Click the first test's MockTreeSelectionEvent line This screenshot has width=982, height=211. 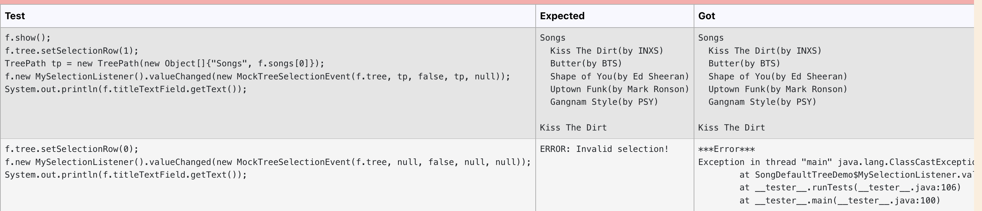pyautogui.click(x=257, y=76)
